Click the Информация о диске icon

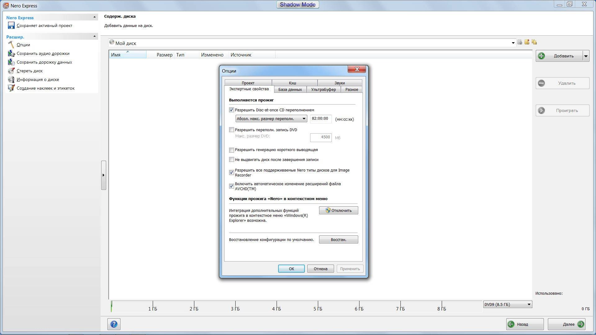(11, 79)
